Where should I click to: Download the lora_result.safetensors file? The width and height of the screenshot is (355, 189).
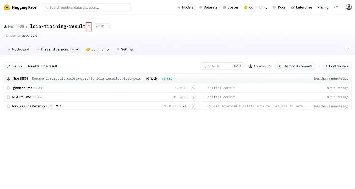click(x=193, y=106)
